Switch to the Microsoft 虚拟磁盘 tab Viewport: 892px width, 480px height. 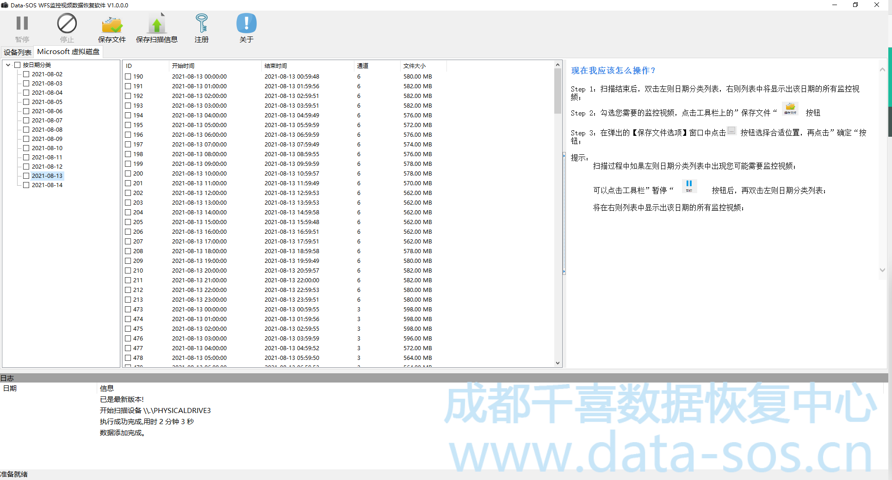[x=68, y=52]
